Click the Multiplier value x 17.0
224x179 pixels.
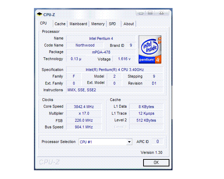(x=84, y=113)
